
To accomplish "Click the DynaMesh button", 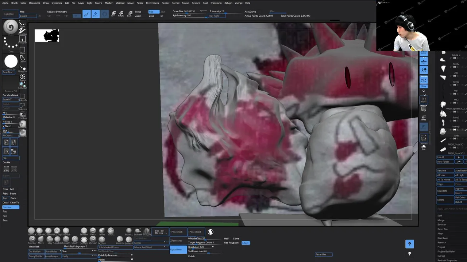I will point(178,250).
